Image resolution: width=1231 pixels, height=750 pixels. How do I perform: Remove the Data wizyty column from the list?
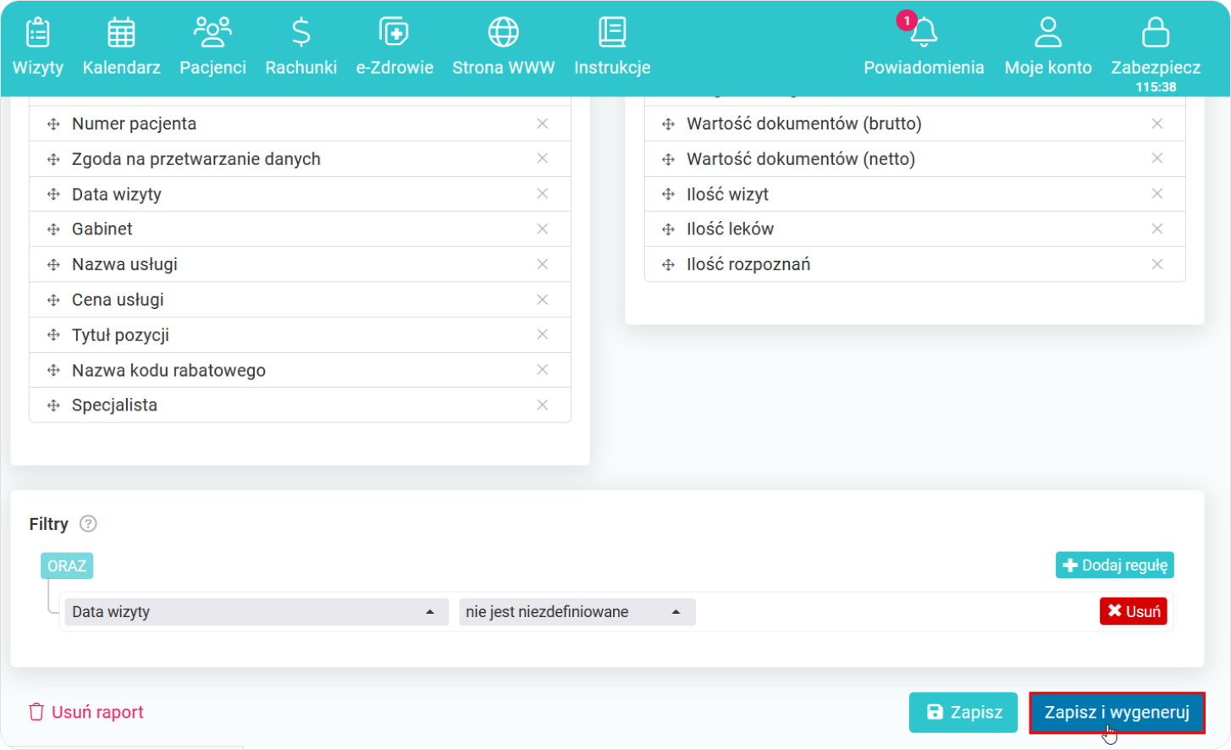543,194
